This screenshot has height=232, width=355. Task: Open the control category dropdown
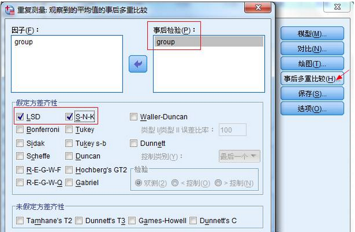point(239,156)
